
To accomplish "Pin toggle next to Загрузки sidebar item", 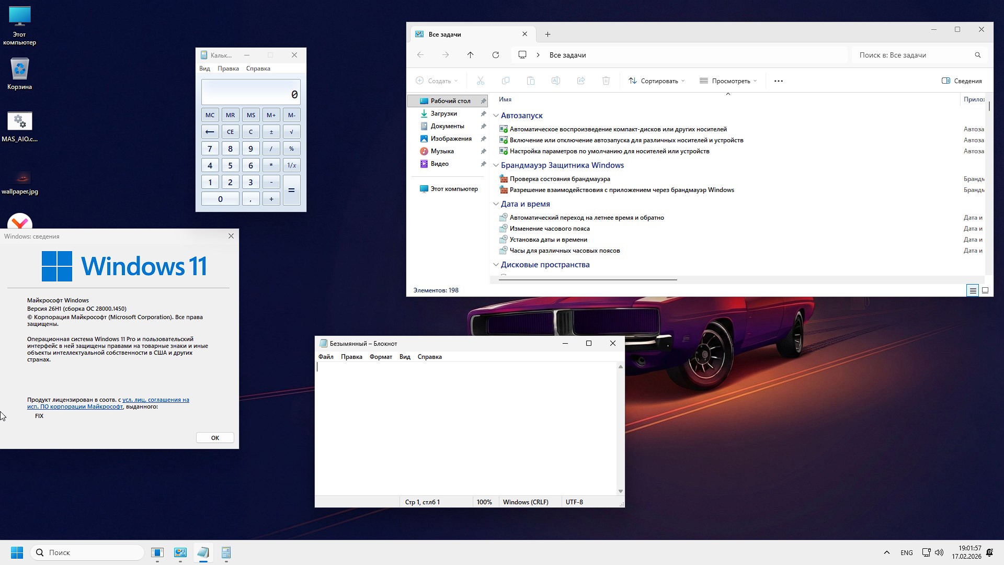I will 483,114.
